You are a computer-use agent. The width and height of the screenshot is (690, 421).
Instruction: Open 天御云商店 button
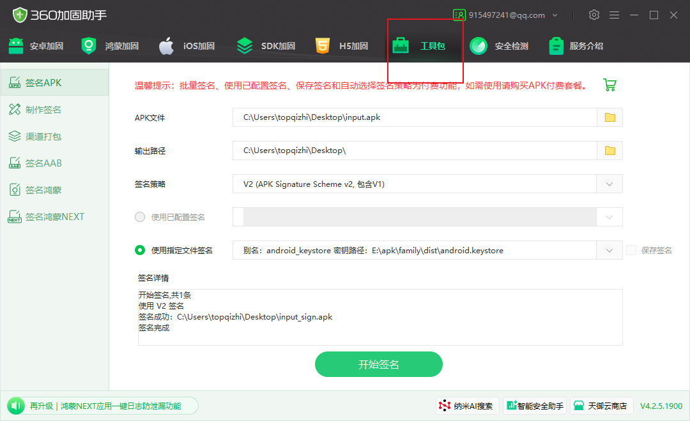pos(602,406)
